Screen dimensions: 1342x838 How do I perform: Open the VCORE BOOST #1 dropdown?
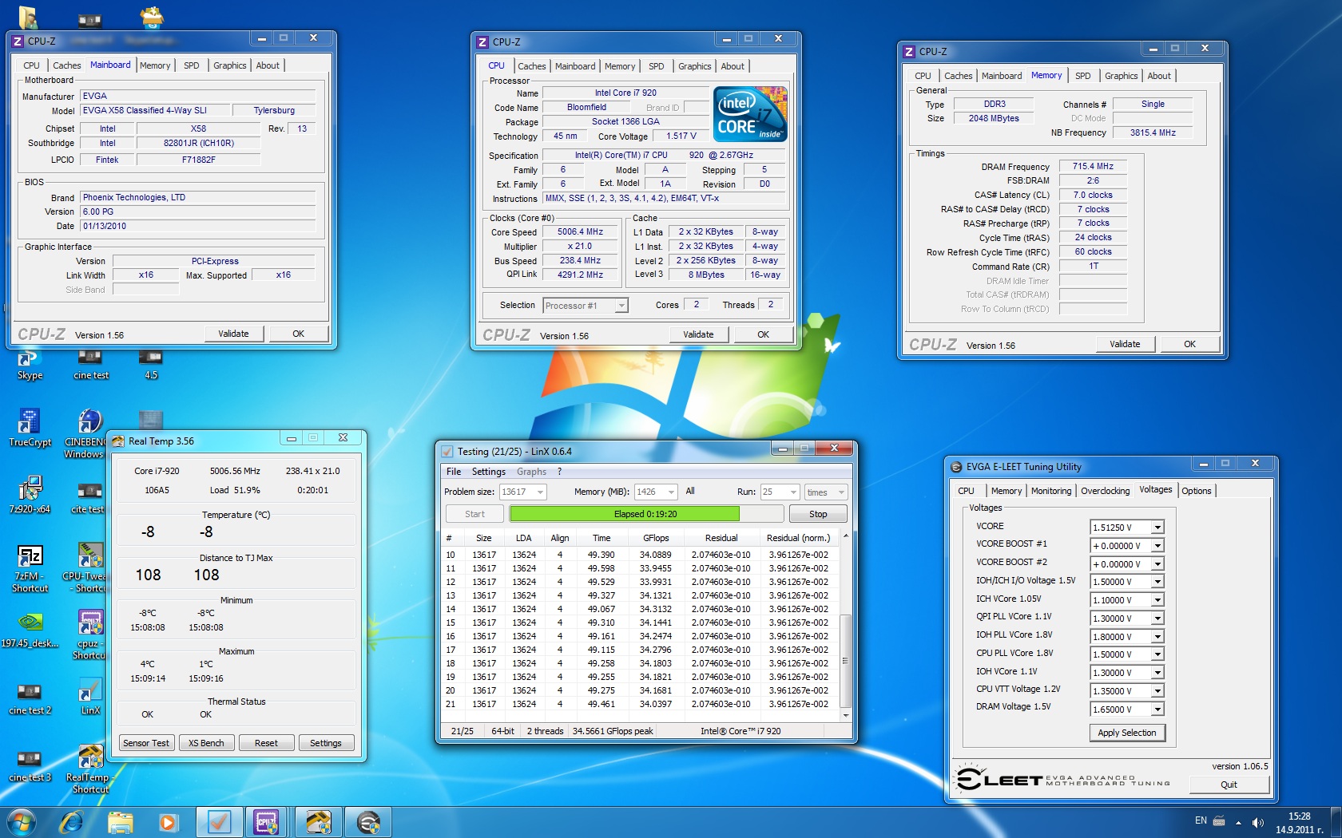(1157, 546)
